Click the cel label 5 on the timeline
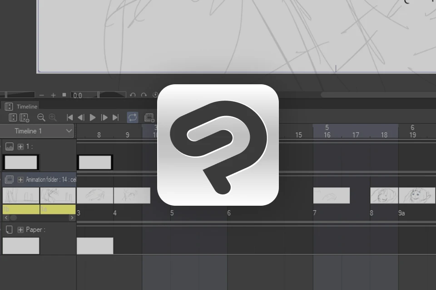Viewport: 436px width, 290px height. tap(172, 213)
